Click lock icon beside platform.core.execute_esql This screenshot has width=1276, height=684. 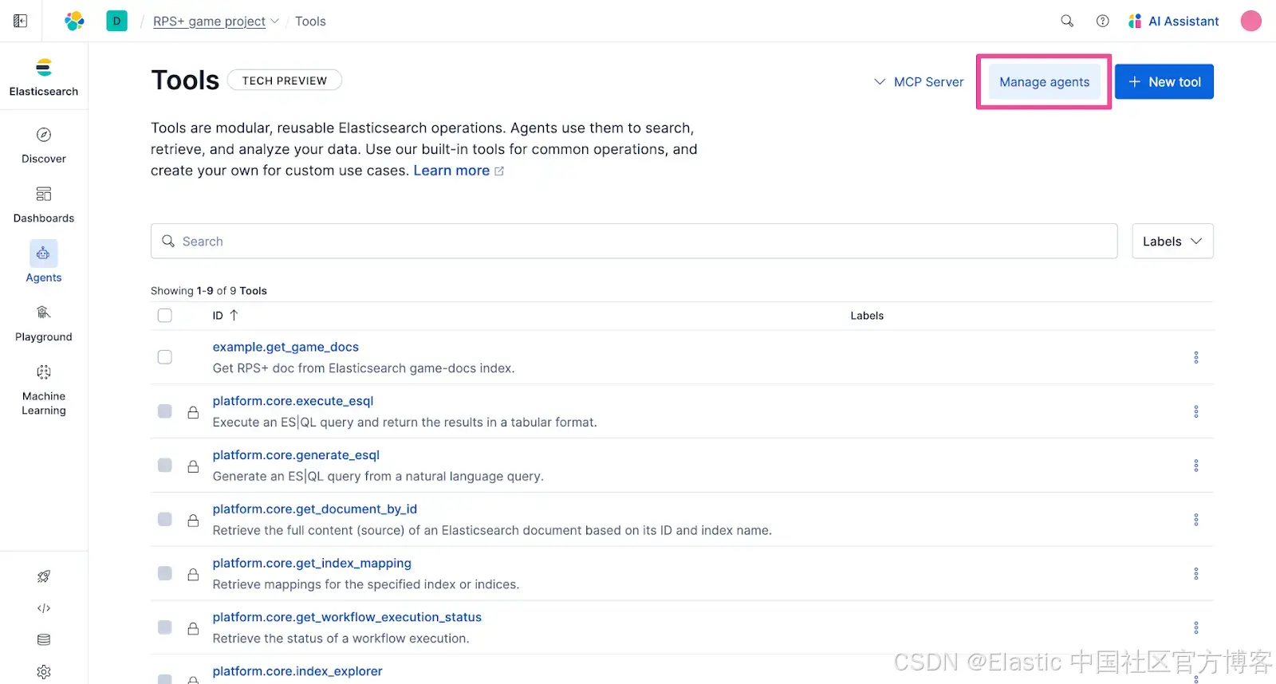pos(193,412)
